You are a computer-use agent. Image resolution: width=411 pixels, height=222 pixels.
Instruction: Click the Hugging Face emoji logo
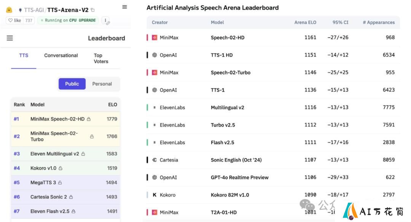9,10
